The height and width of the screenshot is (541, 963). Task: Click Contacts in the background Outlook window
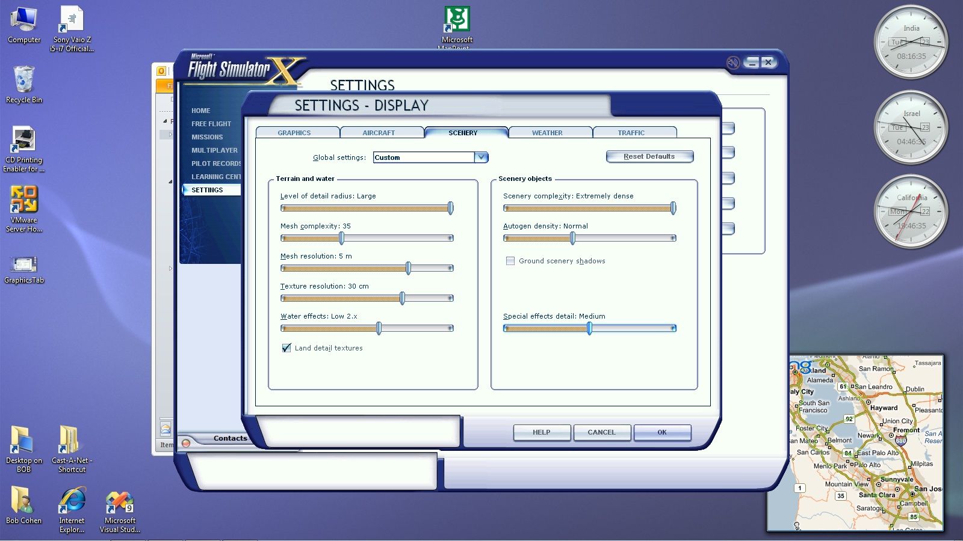tap(230, 438)
